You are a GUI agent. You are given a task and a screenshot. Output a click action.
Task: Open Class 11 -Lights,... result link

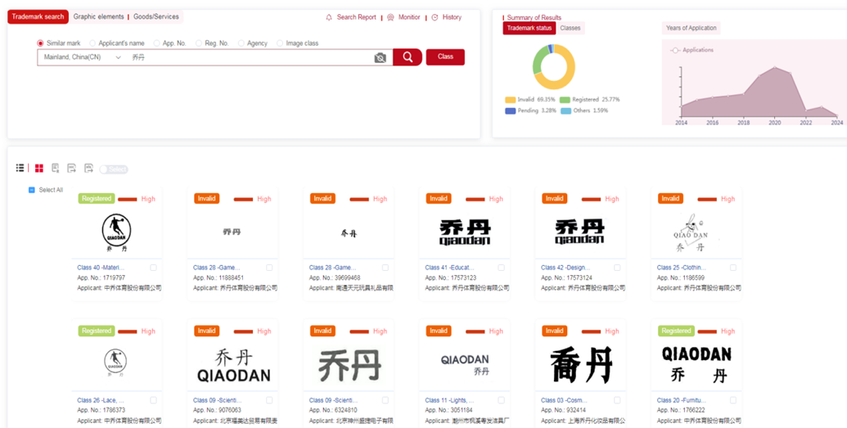tap(449, 400)
